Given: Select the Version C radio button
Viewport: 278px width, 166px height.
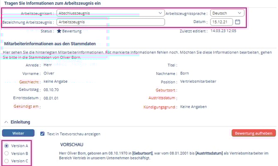Looking at the screenshot, I should (x=7, y=161).
